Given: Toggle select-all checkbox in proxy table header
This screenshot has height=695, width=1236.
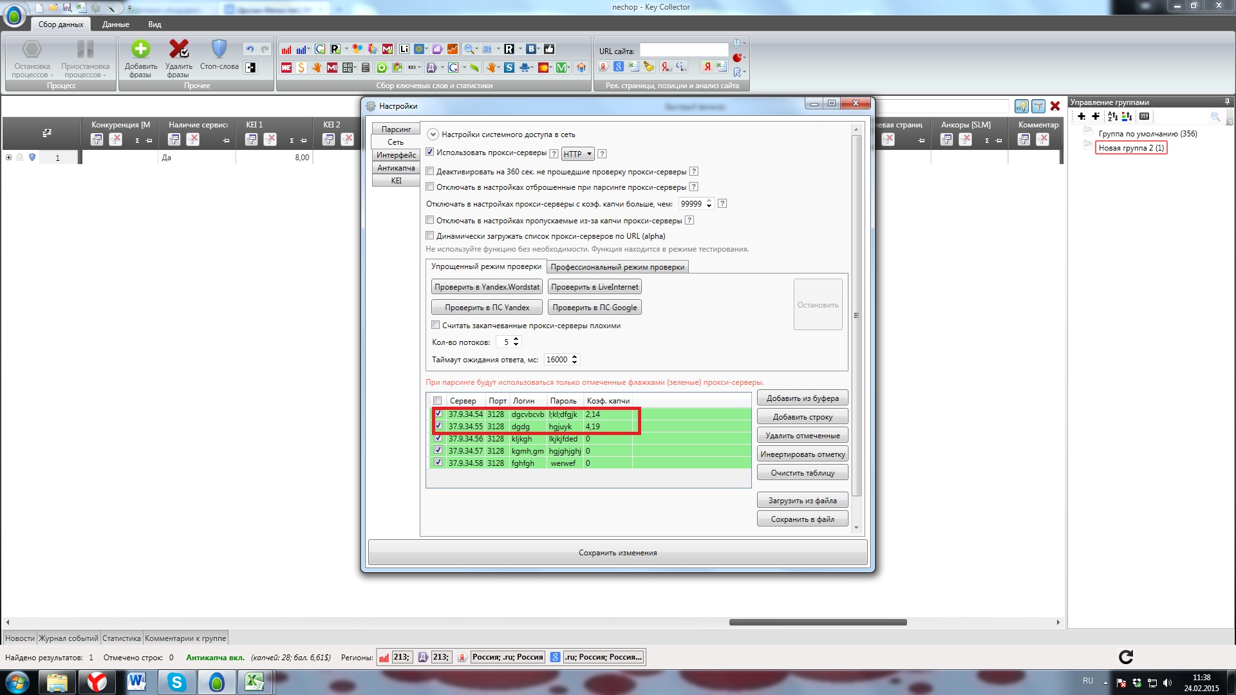Looking at the screenshot, I should tap(438, 400).
